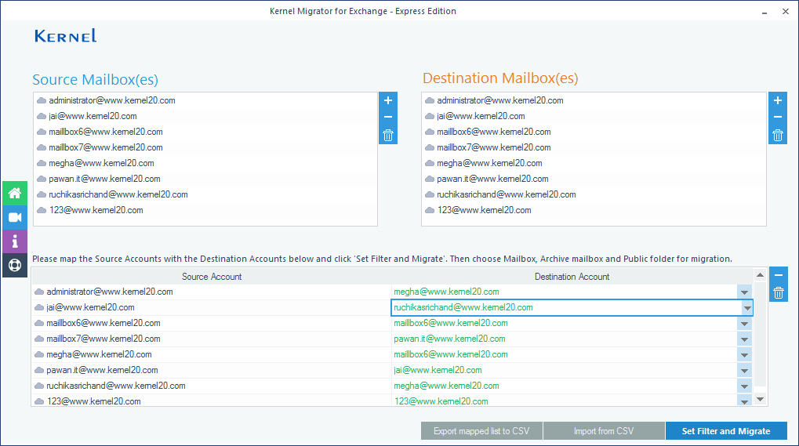Expand destination dropdown for maillbox6 source row
The height and width of the screenshot is (446, 799).
pyautogui.click(x=744, y=323)
